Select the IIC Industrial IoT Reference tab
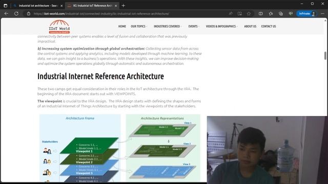The height and width of the screenshot is (184, 328). [x=92, y=6]
